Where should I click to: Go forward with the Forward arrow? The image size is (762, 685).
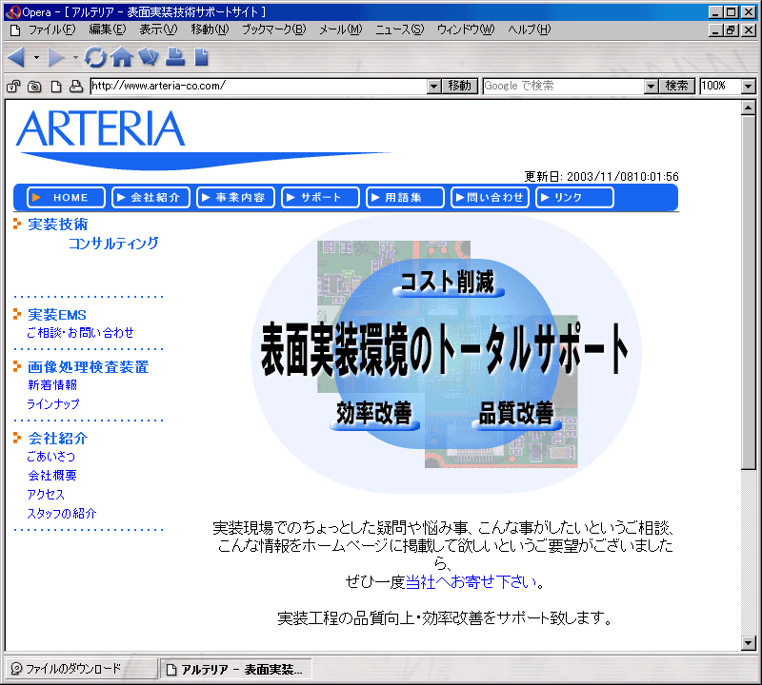[56, 57]
